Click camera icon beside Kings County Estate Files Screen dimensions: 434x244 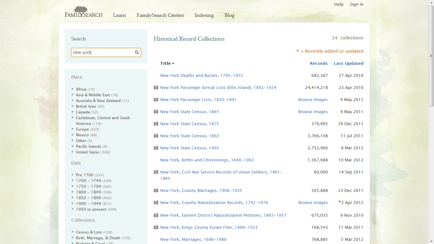tap(156, 227)
